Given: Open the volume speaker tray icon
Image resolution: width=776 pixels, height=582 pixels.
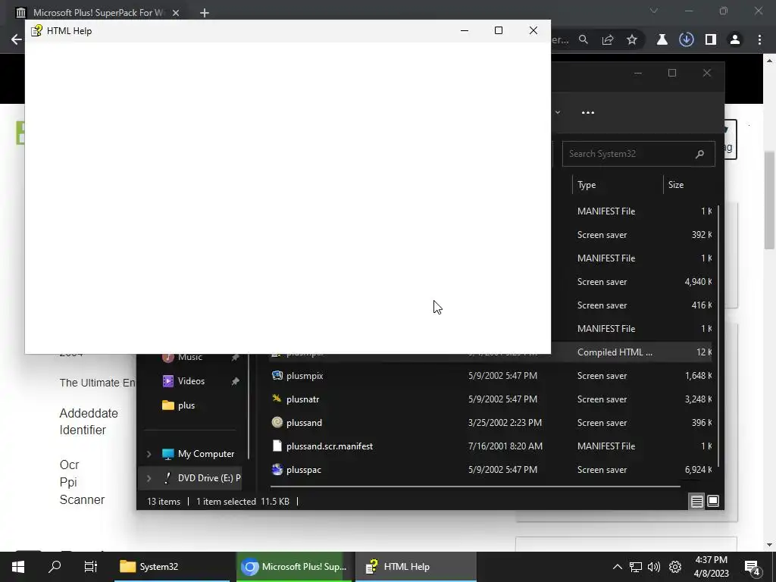Looking at the screenshot, I should click(x=654, y=567).
